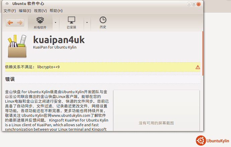This screenshot has height=147, width=231.
Task: Click the 错误 heading
Action: pyautogui.click(x=10, y=79)
